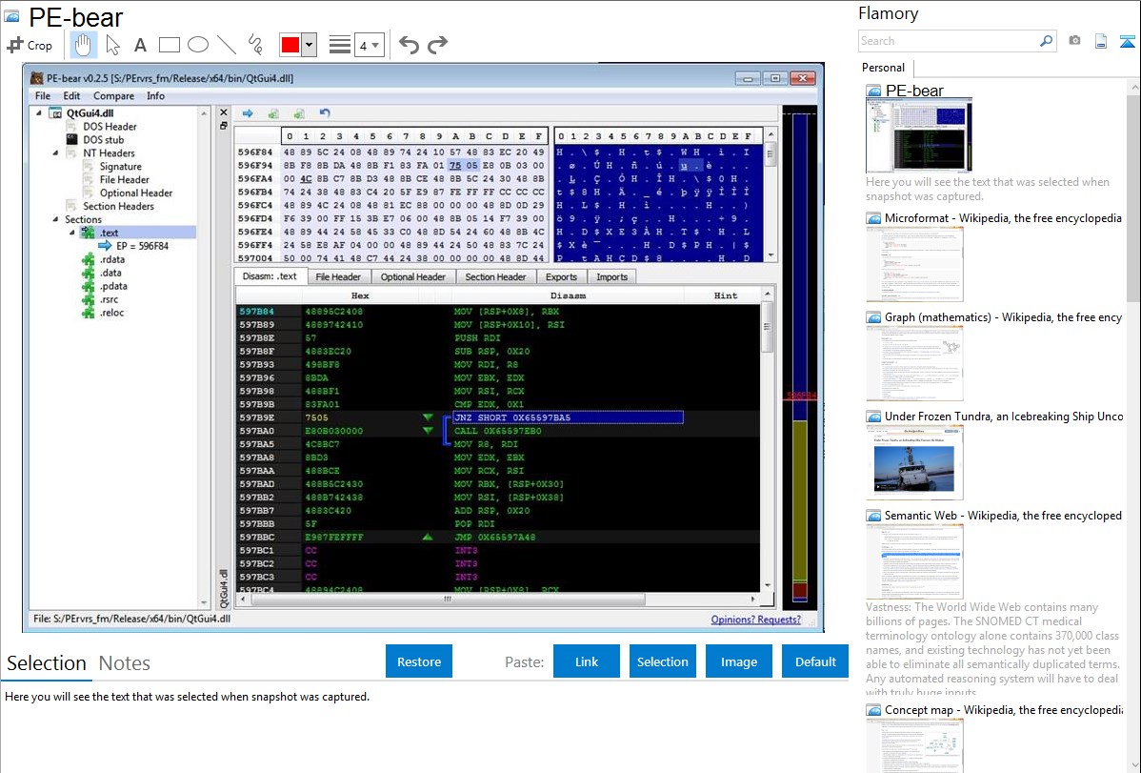This screenshot has width=1141, height=773.
Task: Switch to the Notes tab
Action: click(125, 663)
